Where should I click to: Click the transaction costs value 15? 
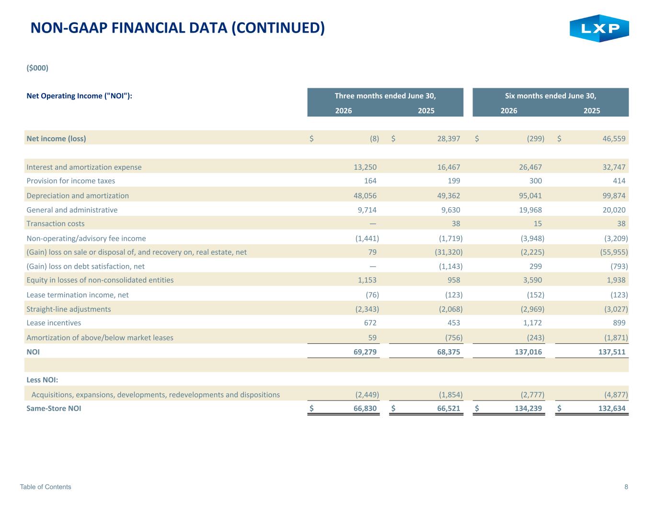point(538,224)
